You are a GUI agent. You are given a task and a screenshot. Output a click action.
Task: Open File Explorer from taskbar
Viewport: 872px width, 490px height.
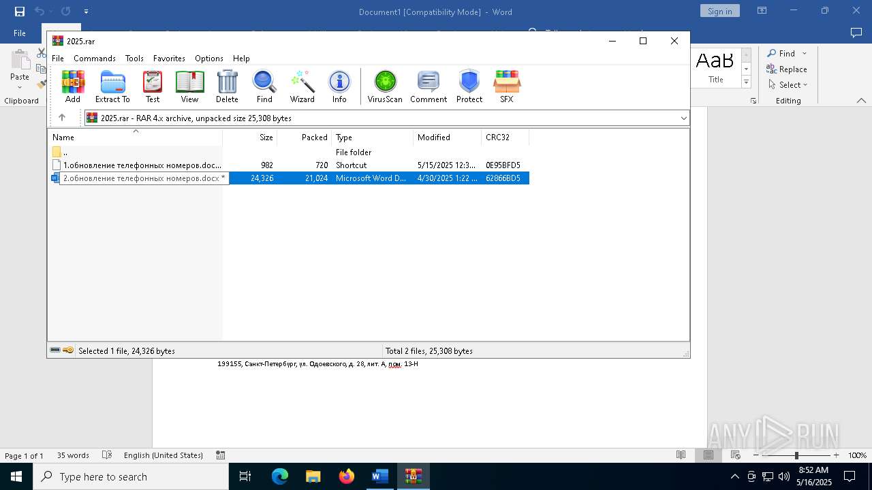coord(313,476)
